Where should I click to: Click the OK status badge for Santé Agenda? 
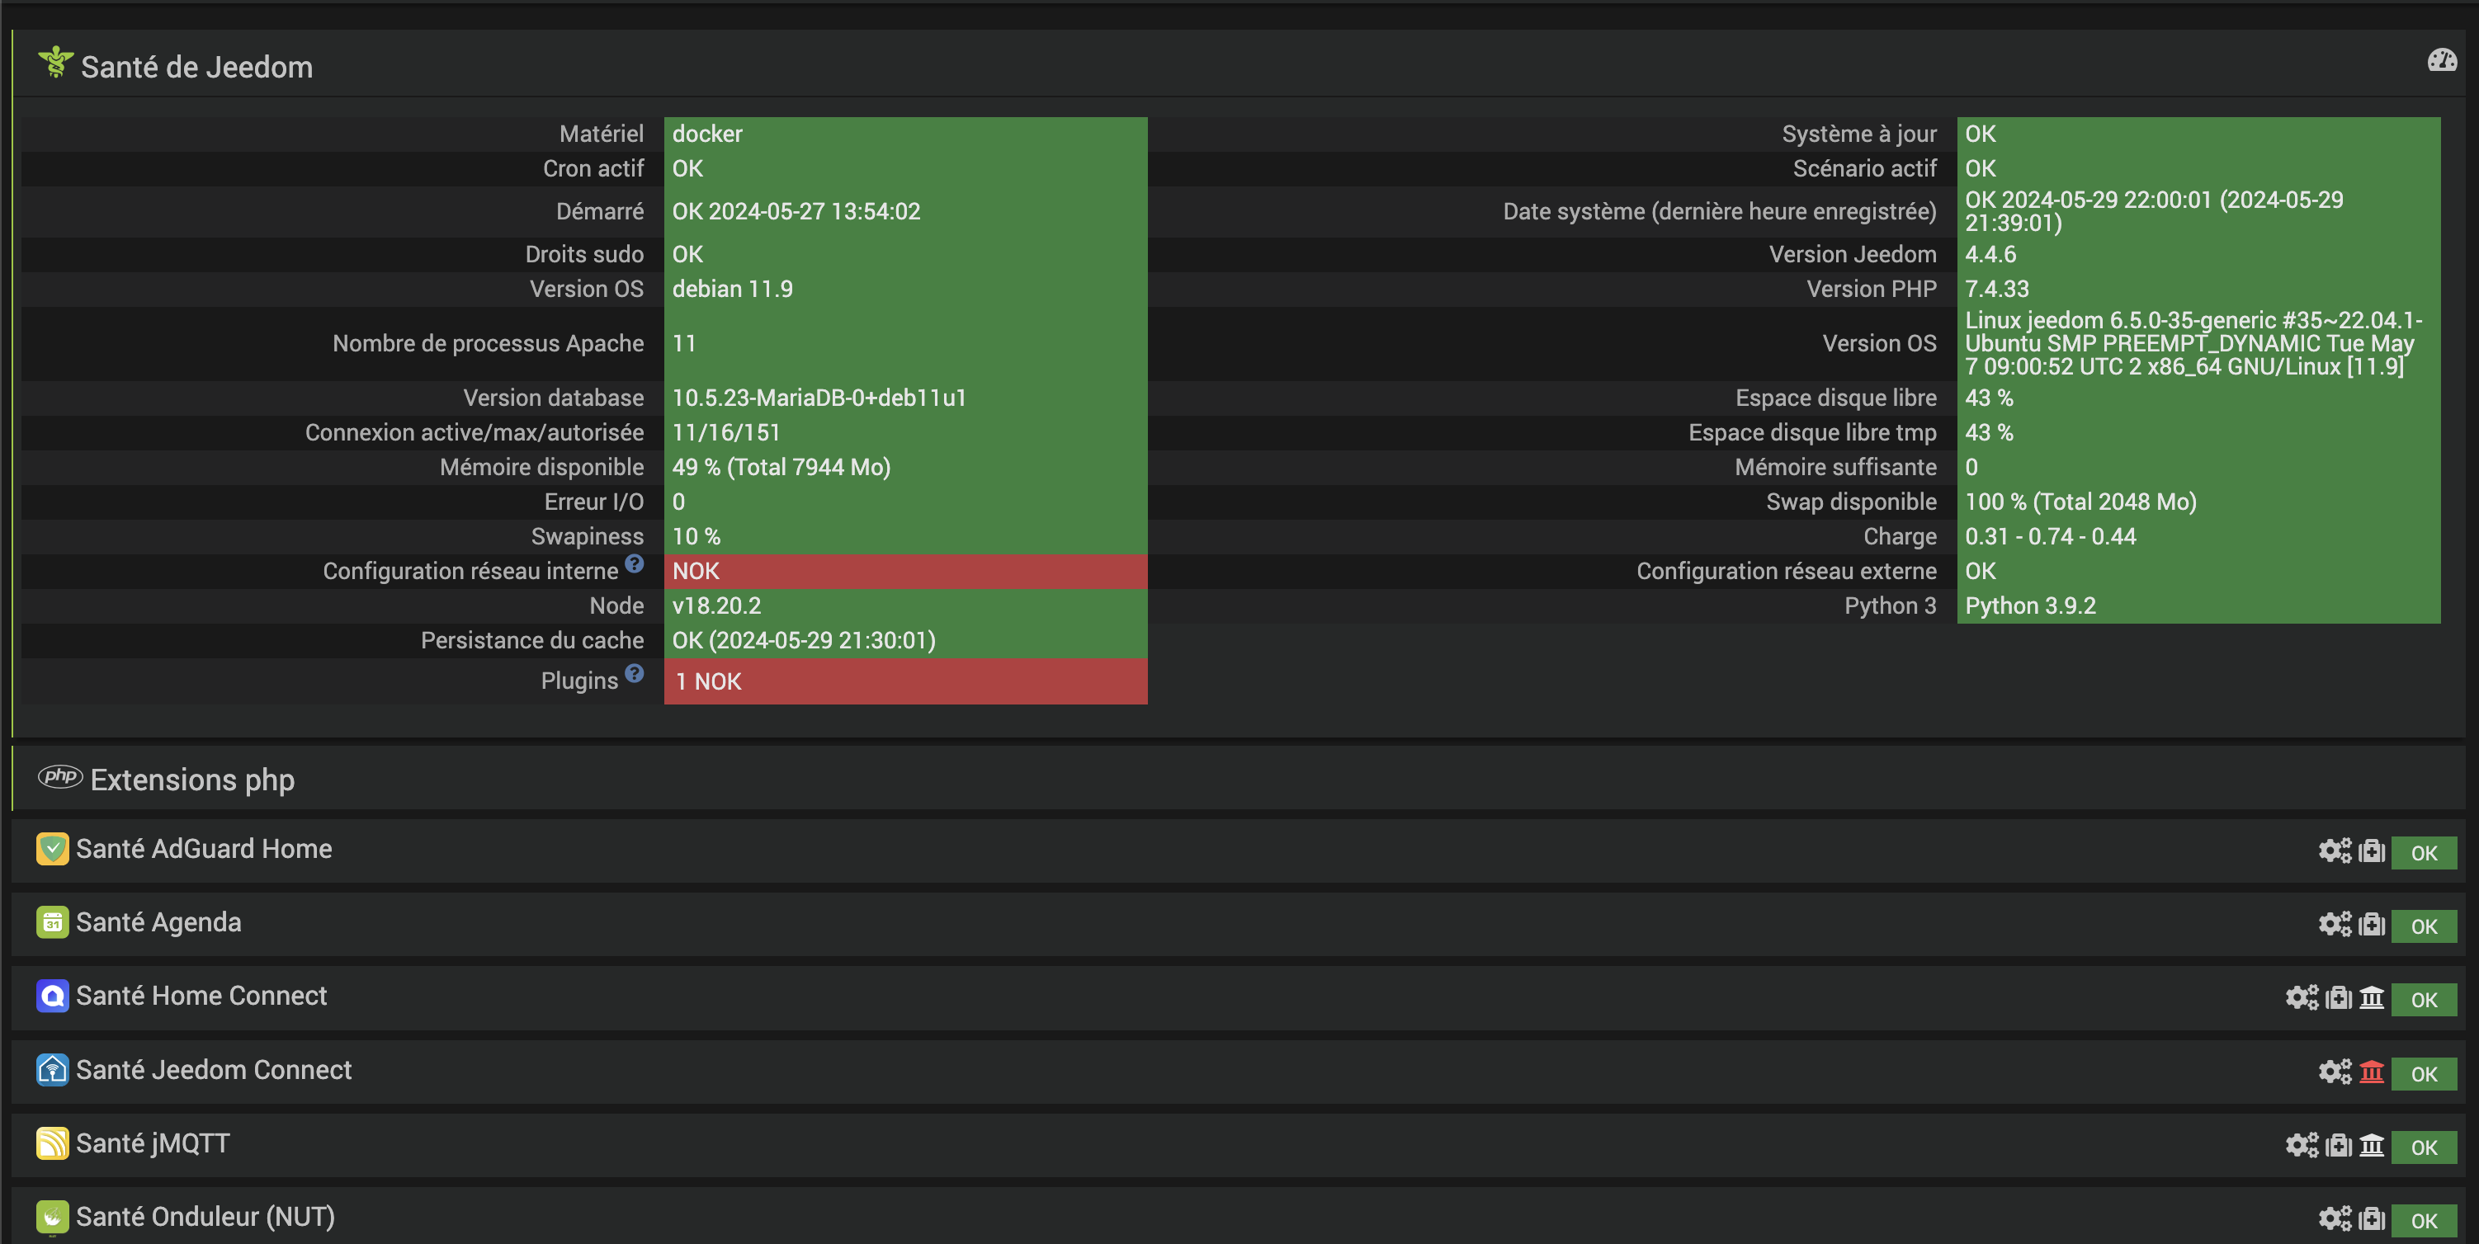pyautogui.click(x=2423, y=926)
